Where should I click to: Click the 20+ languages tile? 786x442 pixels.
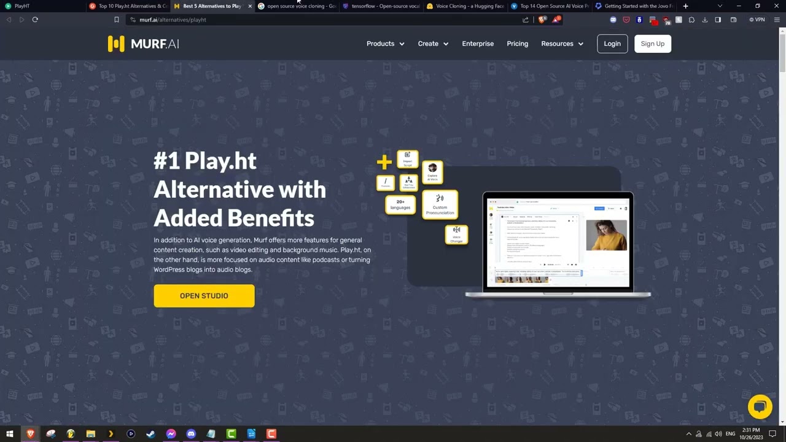400,204
